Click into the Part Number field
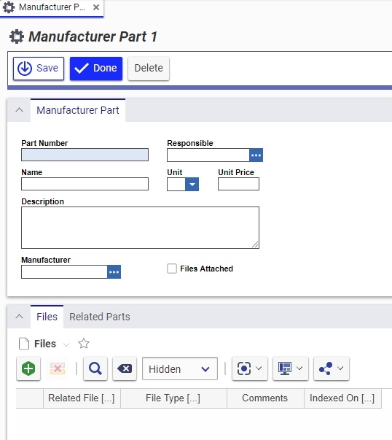This screenshot has height=440, width=392. click(85, 155)
